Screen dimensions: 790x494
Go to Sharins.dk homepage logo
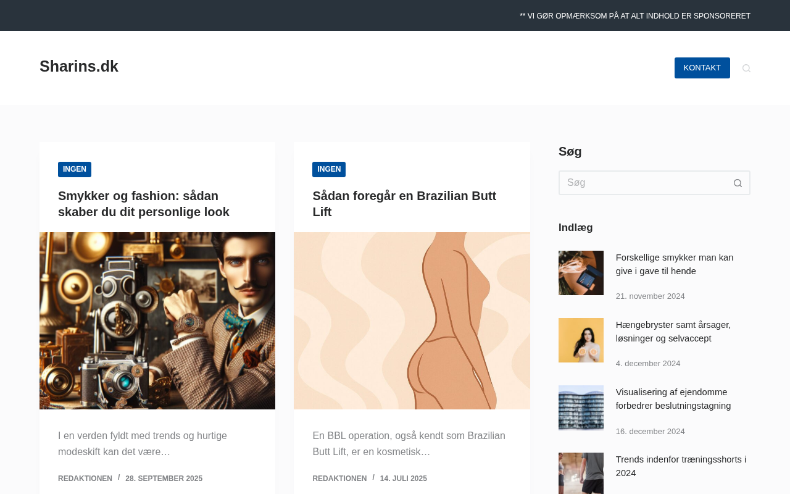[79, 67]
